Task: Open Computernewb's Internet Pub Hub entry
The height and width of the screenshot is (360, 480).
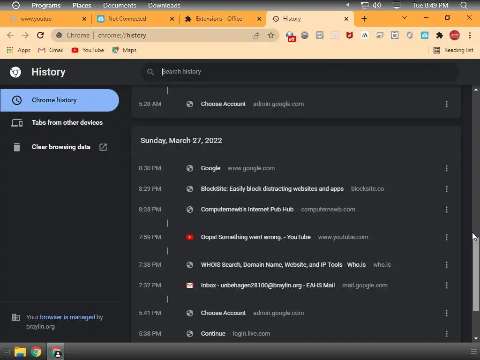Action: pyautogui.click(x=247, y=210)
